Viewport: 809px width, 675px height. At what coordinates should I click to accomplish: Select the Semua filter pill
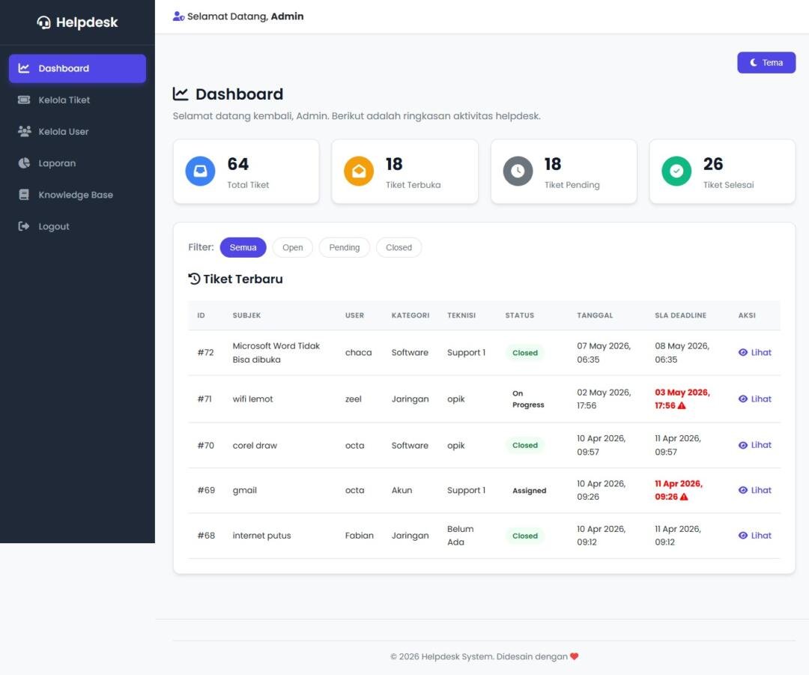pyautogui.click(x=243, y=247)
